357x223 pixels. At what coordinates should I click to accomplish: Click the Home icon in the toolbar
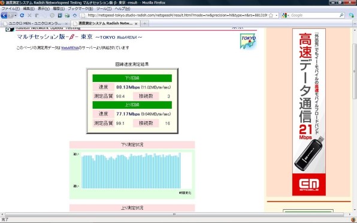pos(75,16)
